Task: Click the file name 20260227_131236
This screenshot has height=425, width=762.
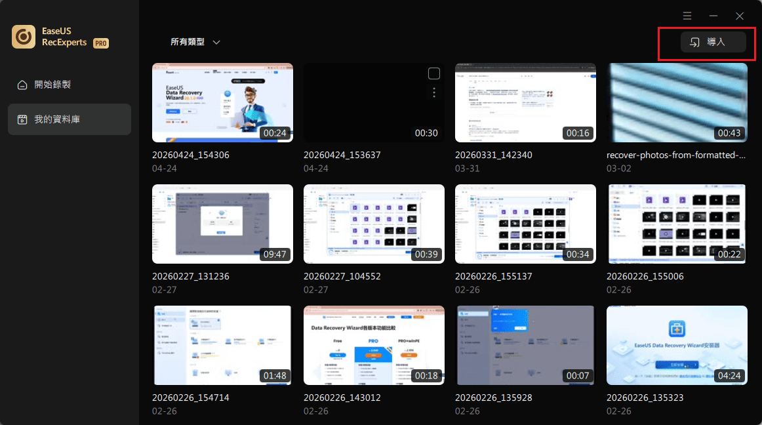Action: point(190,276)
